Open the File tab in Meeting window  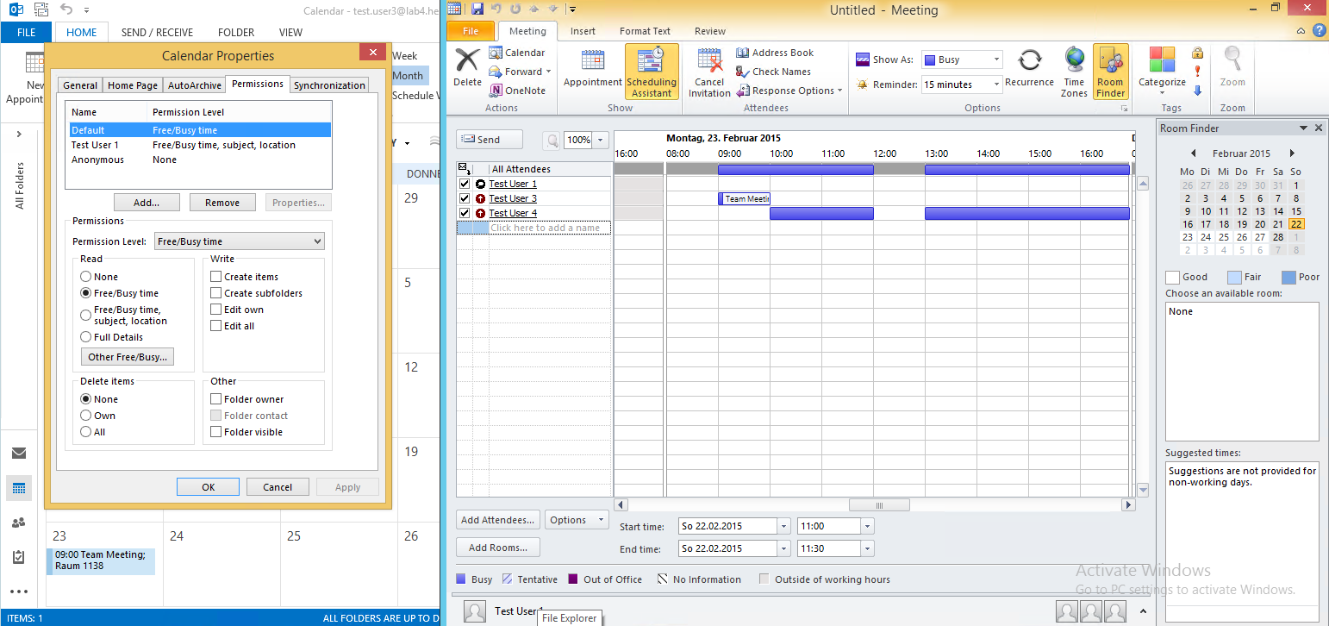471,31
